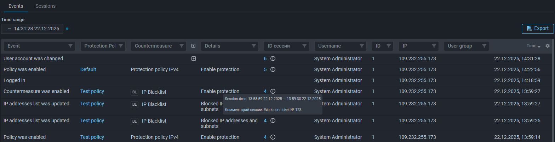Export events to CSV
Viewport: 555px width, 142px height.
point(537,29)
